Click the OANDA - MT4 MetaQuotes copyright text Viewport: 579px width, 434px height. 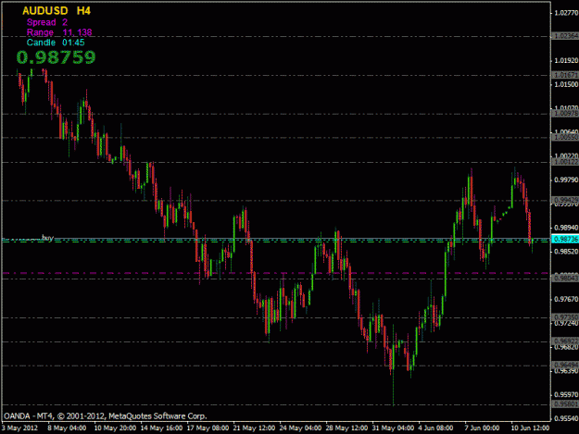click(106, 415)
